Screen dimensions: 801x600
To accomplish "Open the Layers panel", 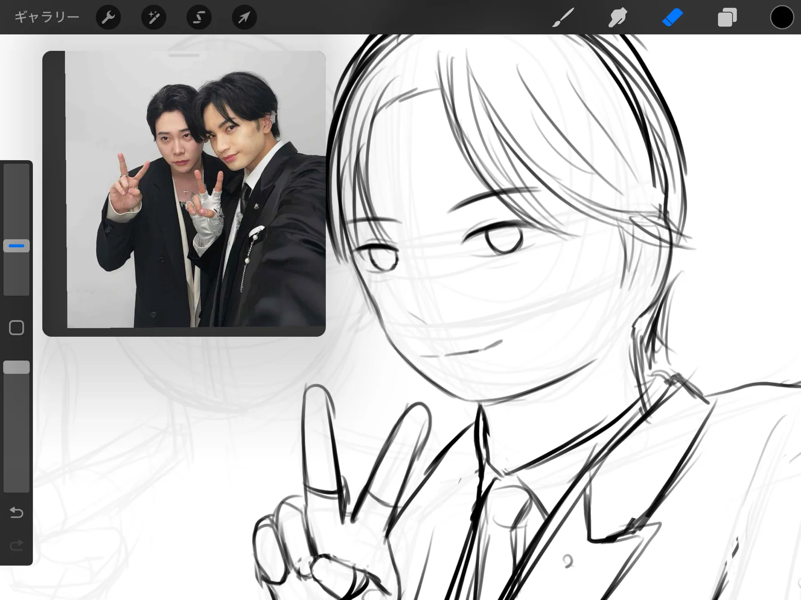I will pos(727,17).
